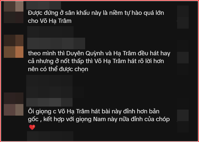199x142 pixels.
Task: Open avatar beside "Ôi giọng c Võ Hạ Trâm" comment
Action: tap(14, 104)
